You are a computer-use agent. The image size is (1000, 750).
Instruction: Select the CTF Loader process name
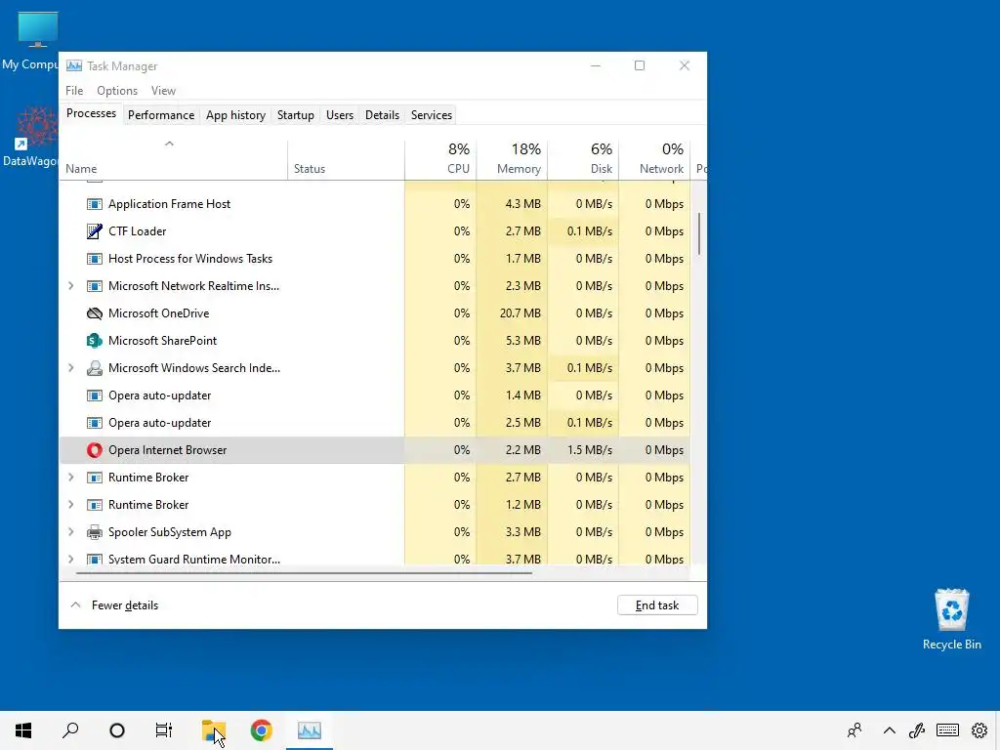[x=137, y=231]
